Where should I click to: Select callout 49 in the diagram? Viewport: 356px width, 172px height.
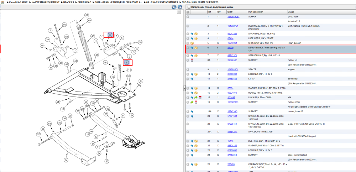(89, 20)
